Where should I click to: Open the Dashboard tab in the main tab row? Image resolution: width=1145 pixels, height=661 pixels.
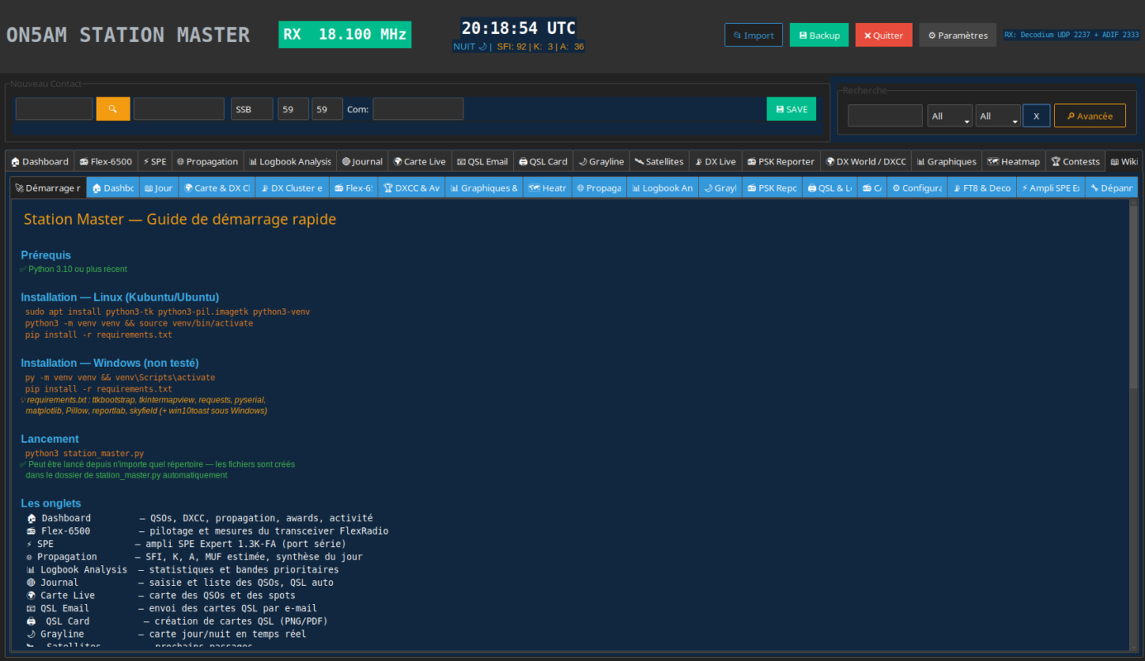pyautogui.click(x=40, y=162)
